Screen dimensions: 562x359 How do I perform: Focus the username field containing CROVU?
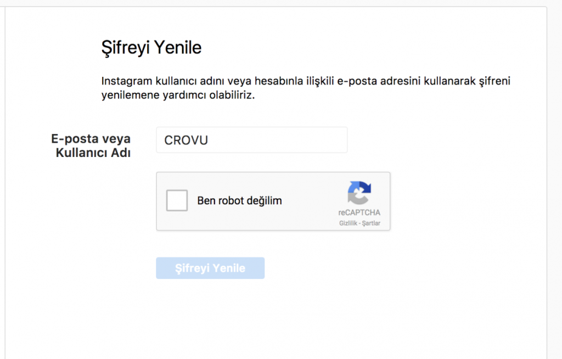coord(251,140)
